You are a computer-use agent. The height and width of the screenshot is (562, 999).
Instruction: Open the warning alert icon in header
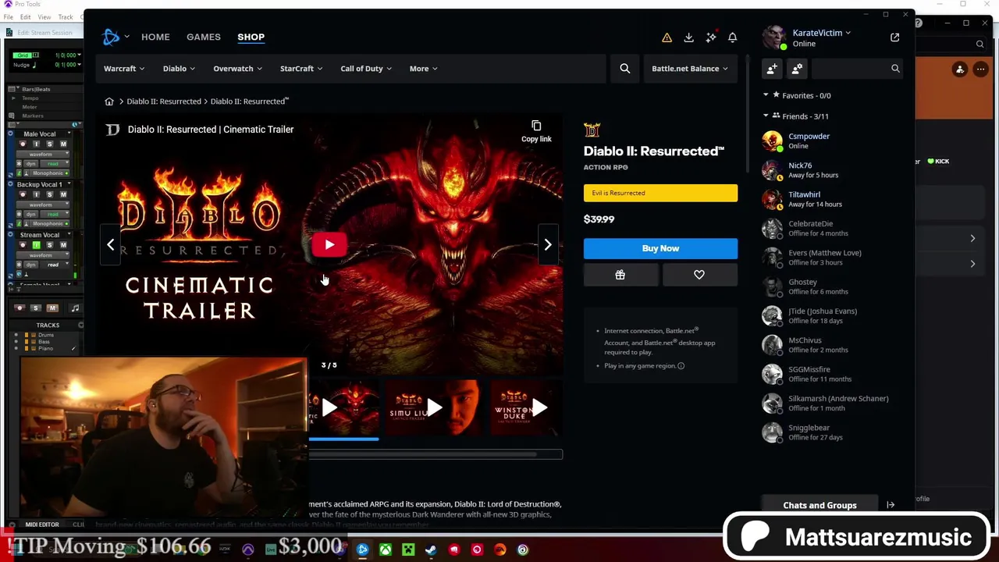[667, 37]
